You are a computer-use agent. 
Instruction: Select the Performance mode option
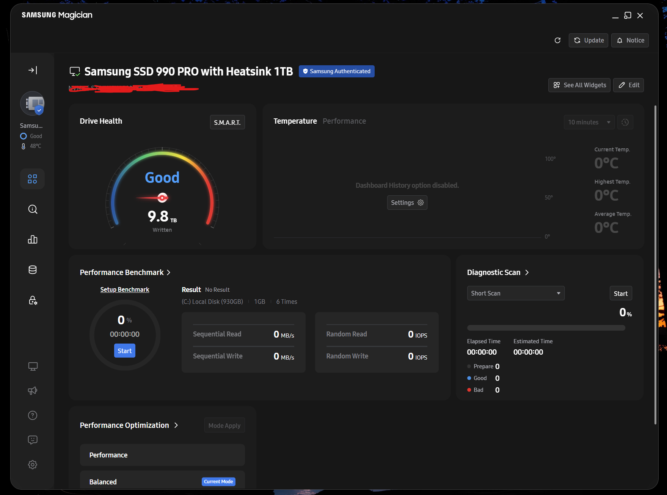tap(162, 455)
